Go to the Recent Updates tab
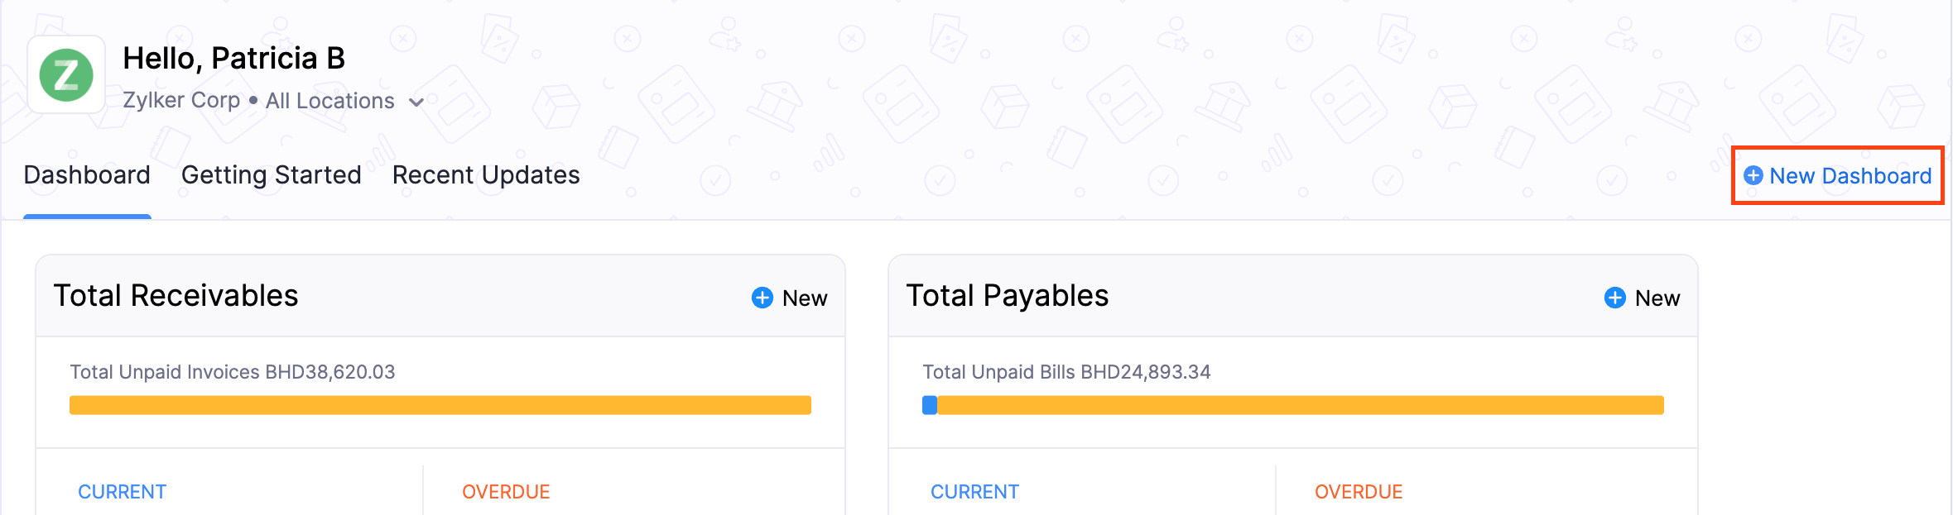 (x=486, y=175)
